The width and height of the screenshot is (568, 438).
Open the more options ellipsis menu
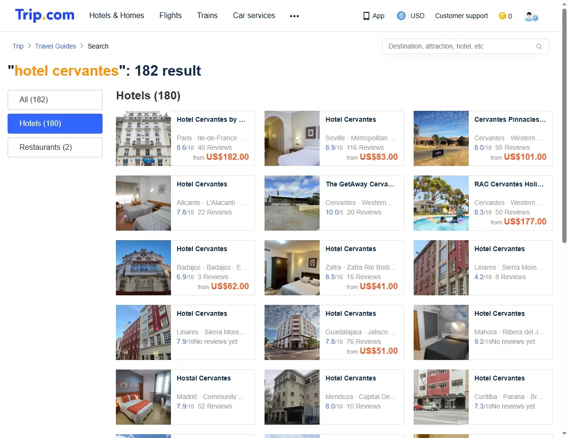294,16
